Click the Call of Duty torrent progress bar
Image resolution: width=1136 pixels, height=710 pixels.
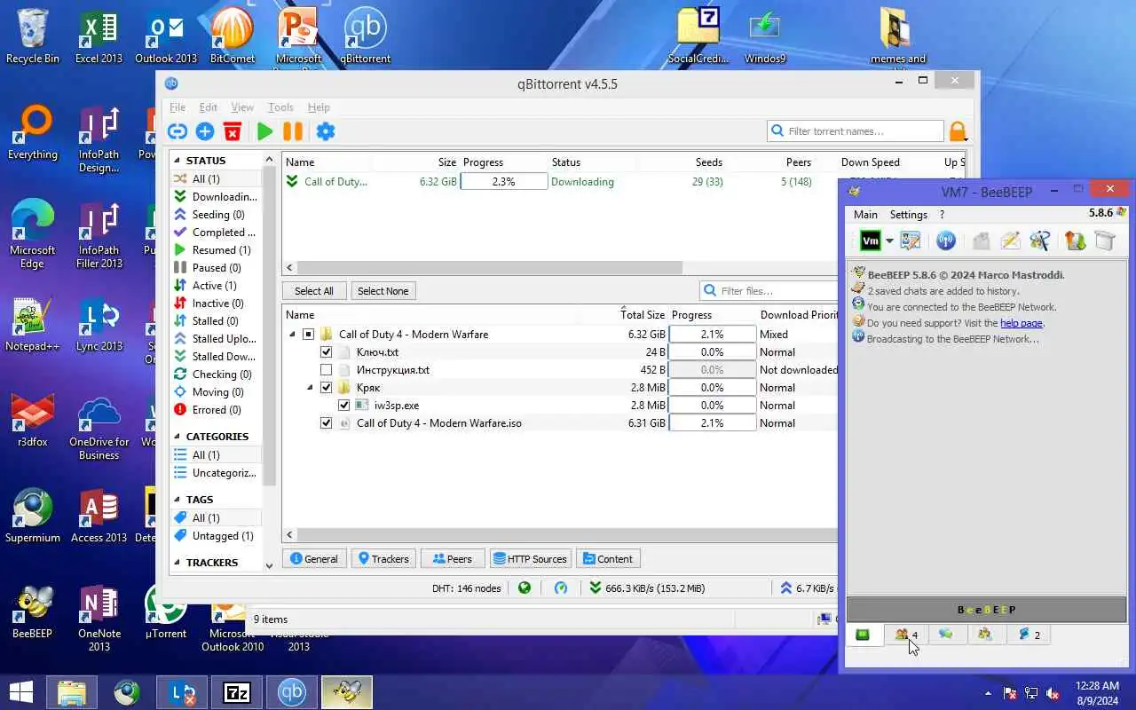[x=503, y=182]
